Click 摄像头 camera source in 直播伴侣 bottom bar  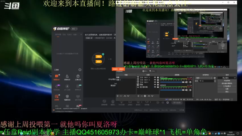point(113,102)
